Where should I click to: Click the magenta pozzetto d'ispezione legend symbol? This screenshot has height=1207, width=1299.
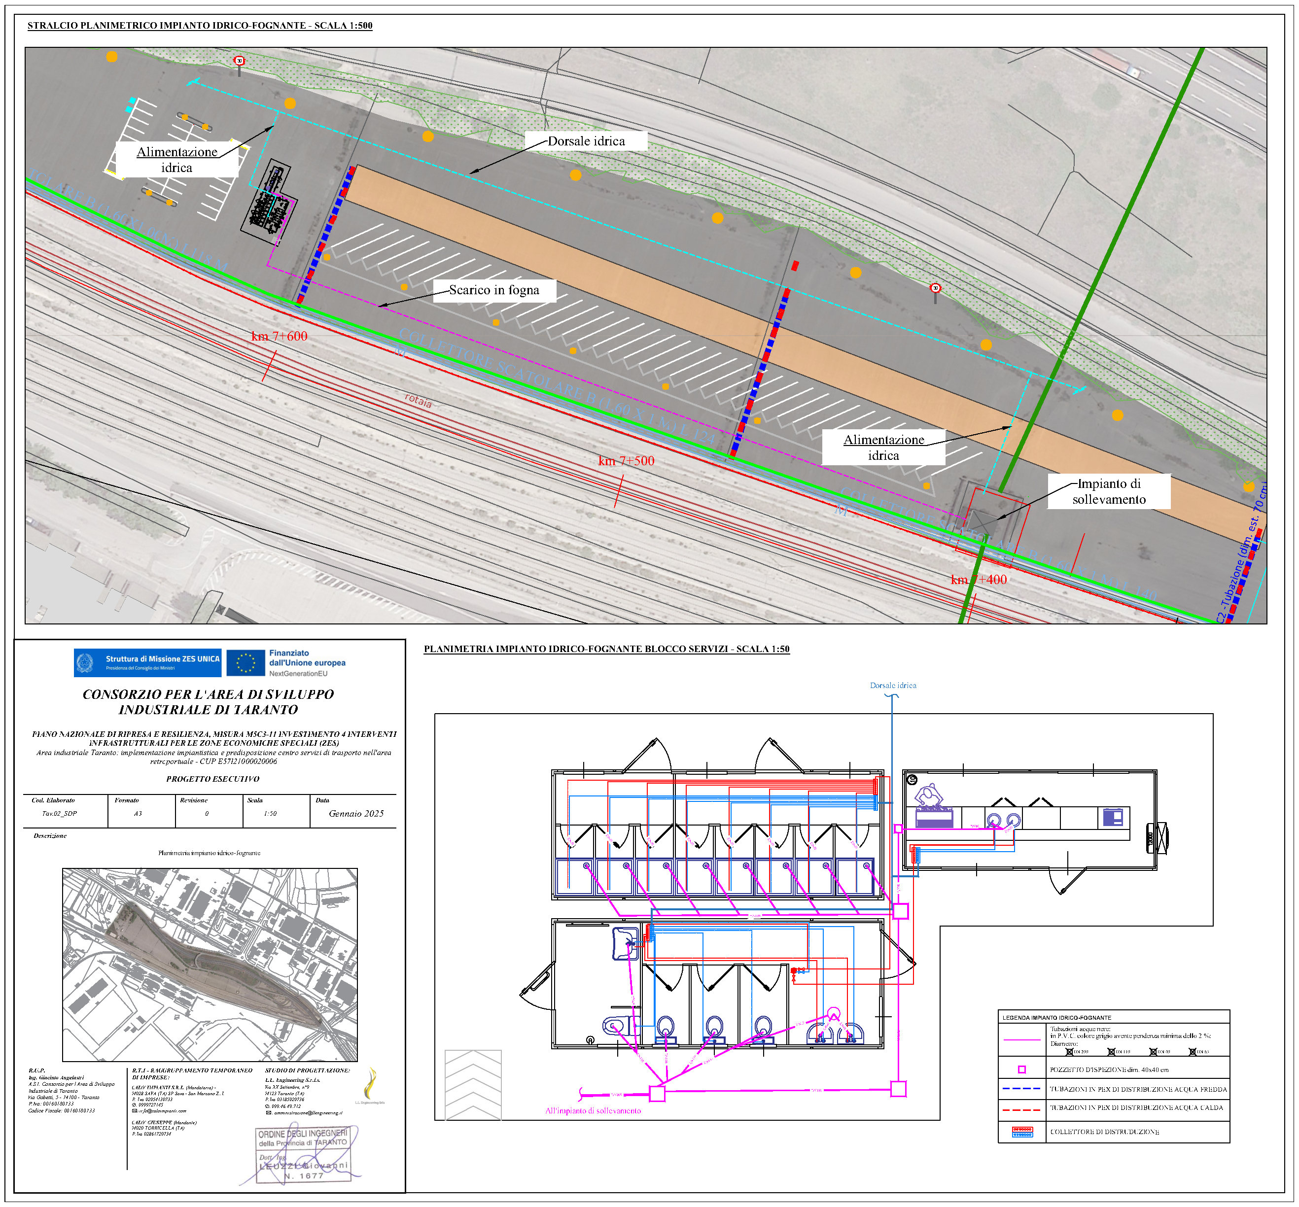pos(1021,1070)
